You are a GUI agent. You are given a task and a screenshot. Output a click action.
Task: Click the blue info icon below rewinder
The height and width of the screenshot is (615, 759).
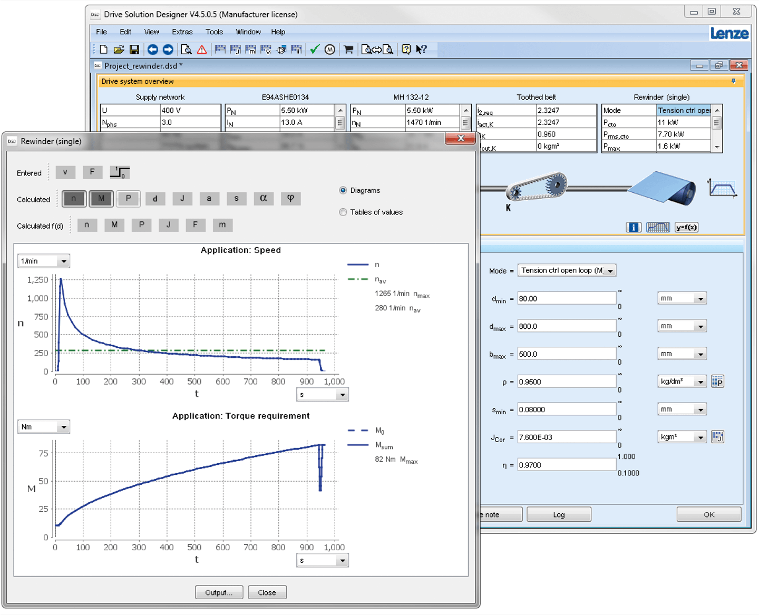pyautogui.click(x=633, y=228)
